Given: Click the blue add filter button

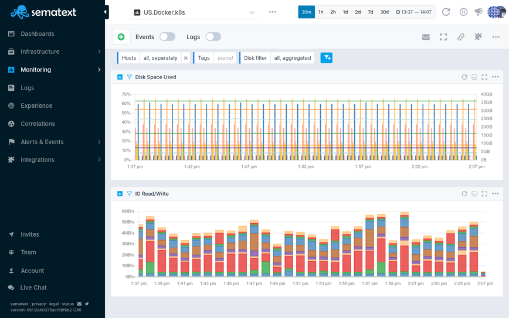Looking at the screenshot, I should [x=327, y=58].
